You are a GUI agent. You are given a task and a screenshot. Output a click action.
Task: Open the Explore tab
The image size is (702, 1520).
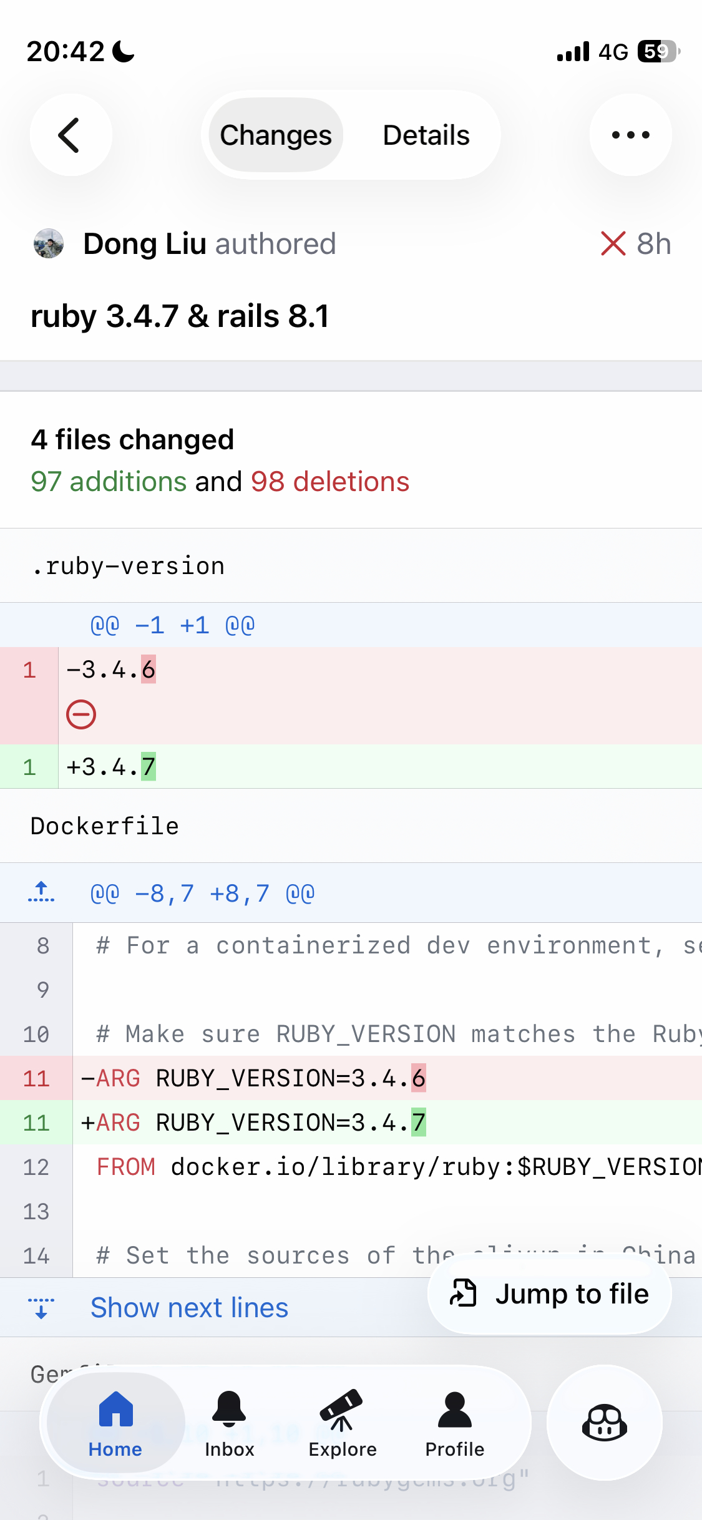click(342, 1422)
